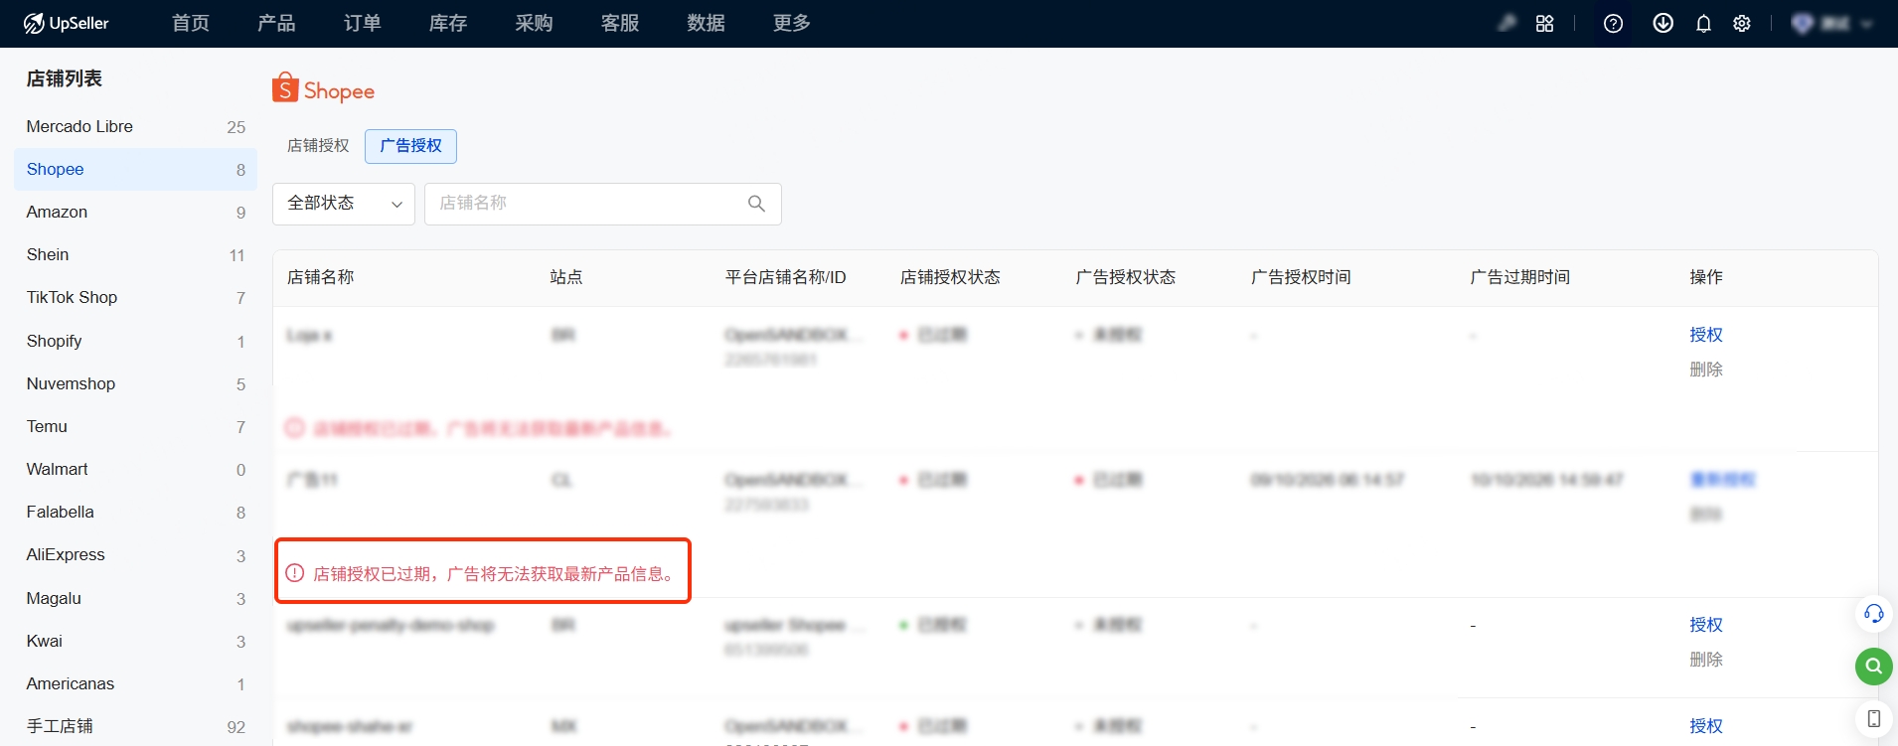Open the 库存 menu
This screenshot has width=1898, height=746.
448,23
